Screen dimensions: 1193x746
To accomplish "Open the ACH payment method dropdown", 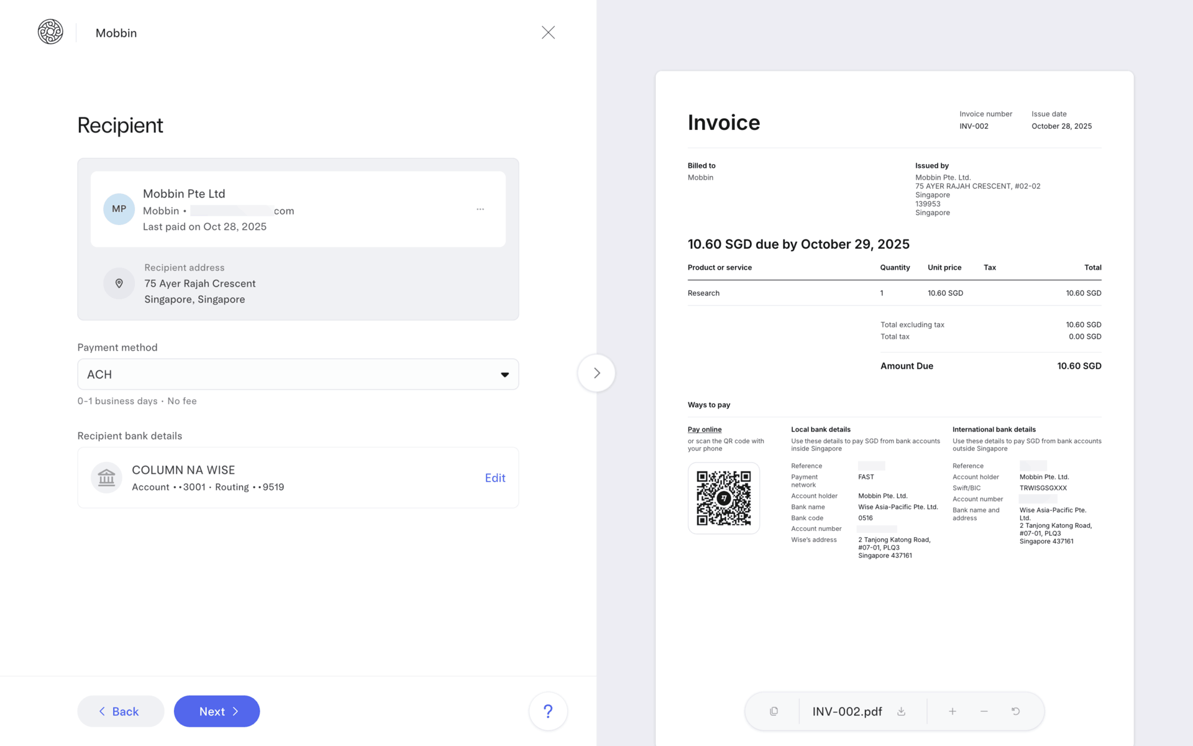I will click(x=298, y=374).
